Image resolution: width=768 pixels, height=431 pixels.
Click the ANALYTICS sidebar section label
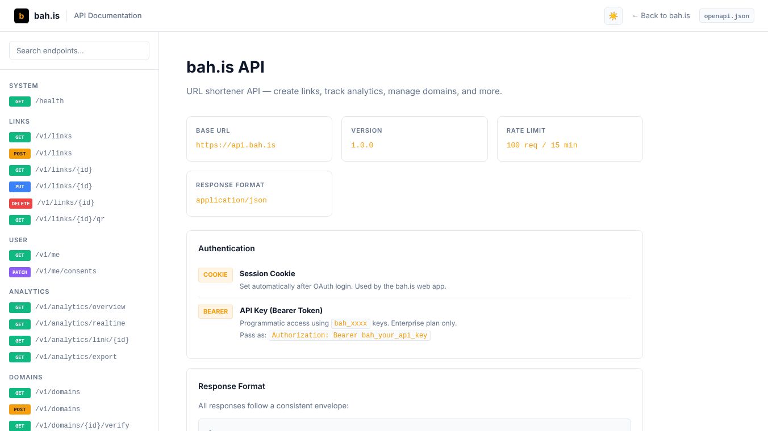(30, 291)
